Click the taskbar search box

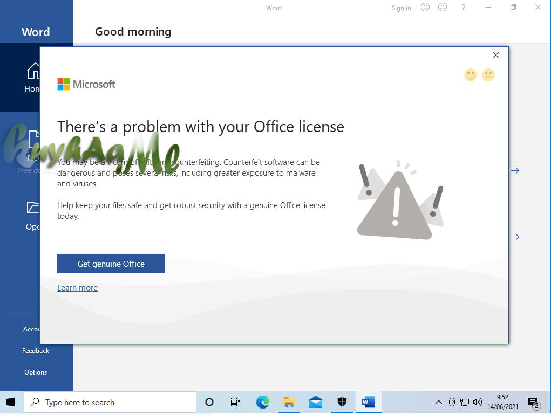[110, 402]
